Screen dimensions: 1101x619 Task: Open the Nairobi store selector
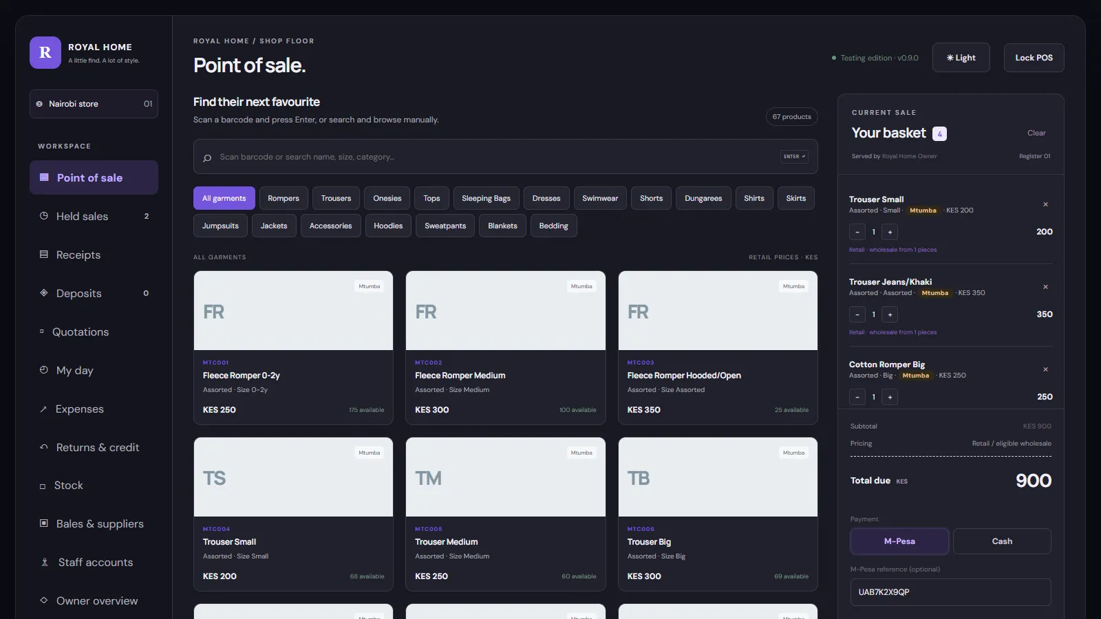click(94, 104)
